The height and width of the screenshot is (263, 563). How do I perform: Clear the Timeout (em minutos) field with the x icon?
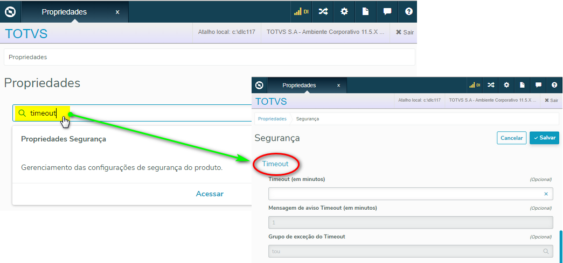point(546,194)
